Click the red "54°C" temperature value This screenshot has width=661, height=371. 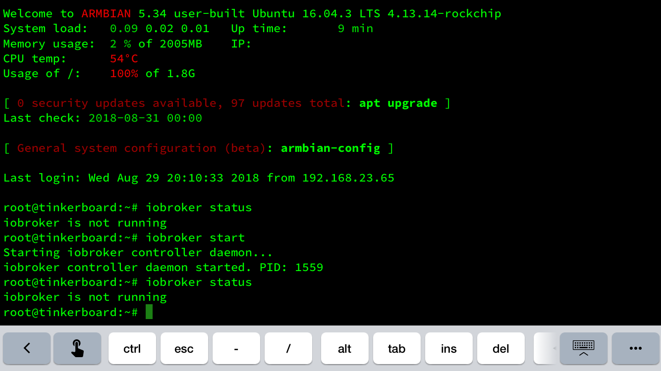point(124,58)
